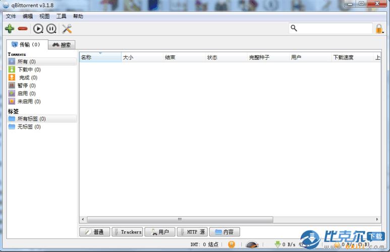Select the 下载中 (0) filter
The image size is (390, 252).
(42, 70)
